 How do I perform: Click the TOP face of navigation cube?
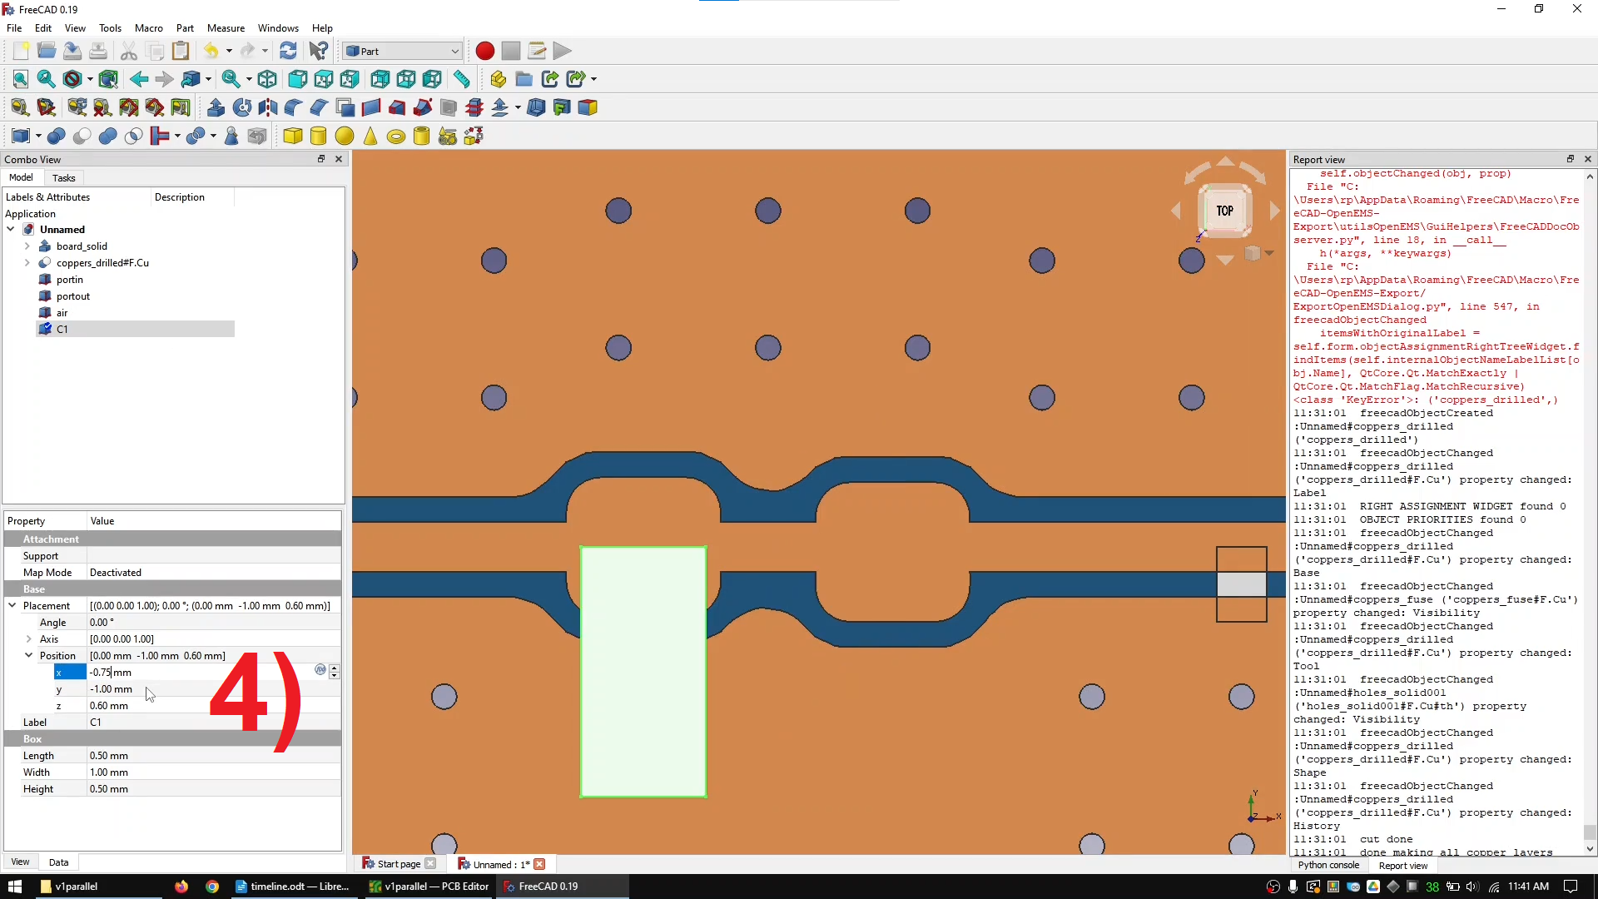1224,211
